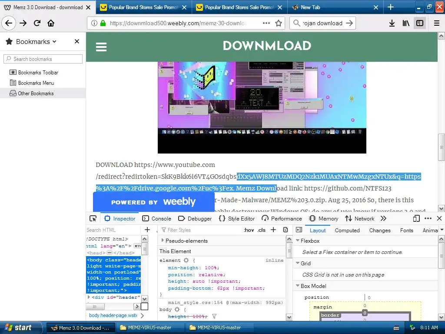Bookmark this page with the star
The height and width of the screenshot is (334, 445).
pos(279,23)
